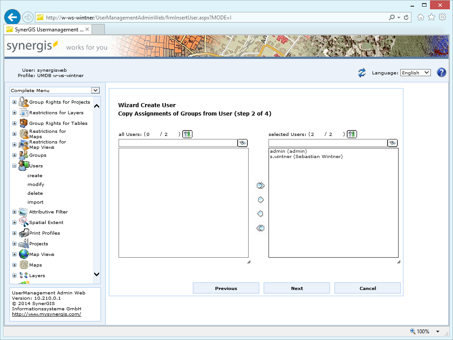Click binoculars icon above selected Users list
This screenshot has height=340, width=453.
[392, 143]
